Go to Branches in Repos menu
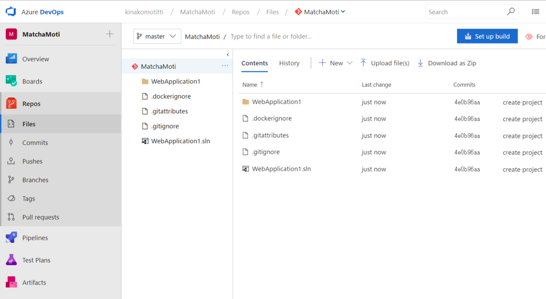Screen dimensions: 546x299 point(35,180)
